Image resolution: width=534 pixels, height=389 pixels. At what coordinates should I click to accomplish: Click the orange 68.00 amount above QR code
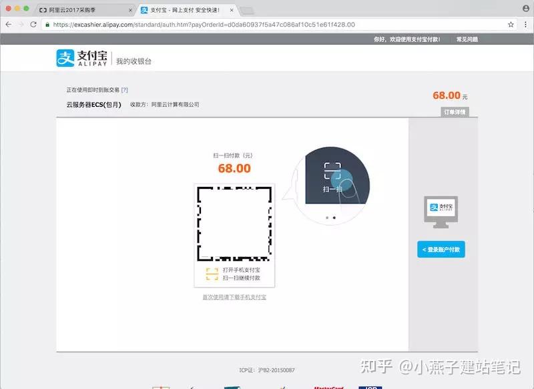234,168
